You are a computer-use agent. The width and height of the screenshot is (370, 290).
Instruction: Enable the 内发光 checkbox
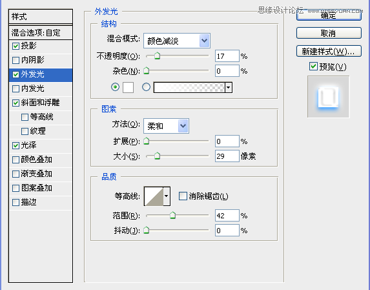(15, 88)
